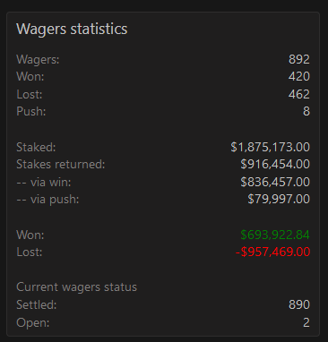Select the green Won amount $693,922.84
This screenshot has width=328, height=342.
click(275, 235)
